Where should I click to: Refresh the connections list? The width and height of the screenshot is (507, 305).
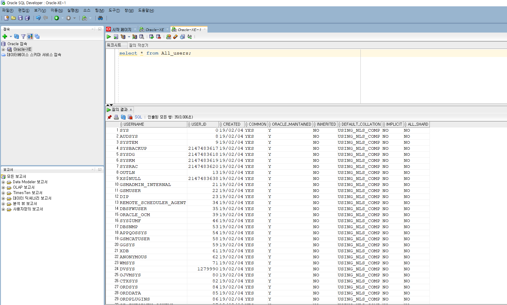[x=17, y=36]
